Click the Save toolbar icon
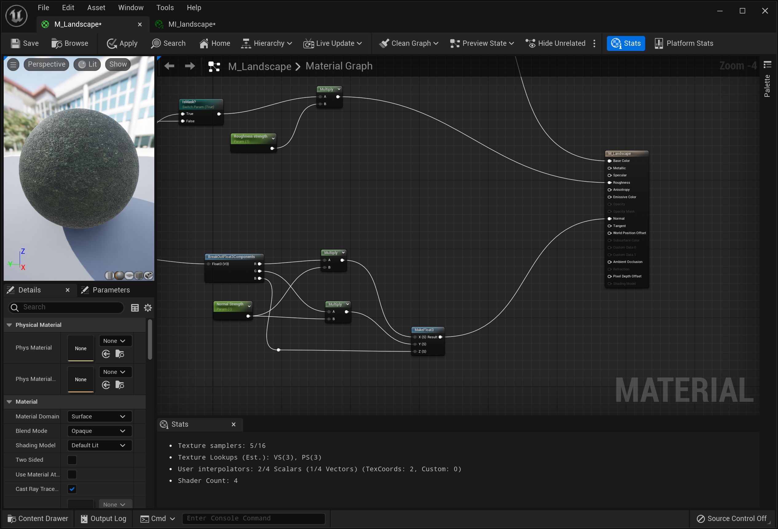778x529 pixels. coord(15,44)
